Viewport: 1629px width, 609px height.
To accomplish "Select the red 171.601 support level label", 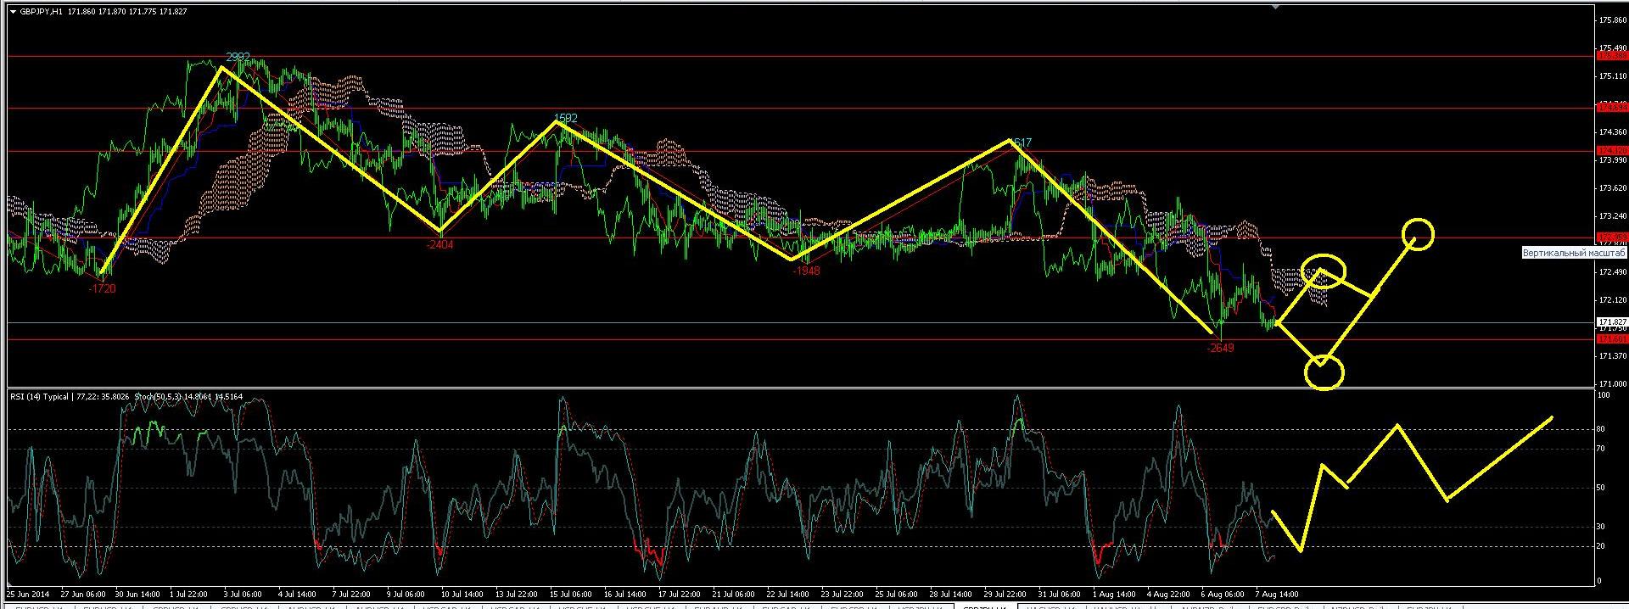I will (x=1611, y=339).
